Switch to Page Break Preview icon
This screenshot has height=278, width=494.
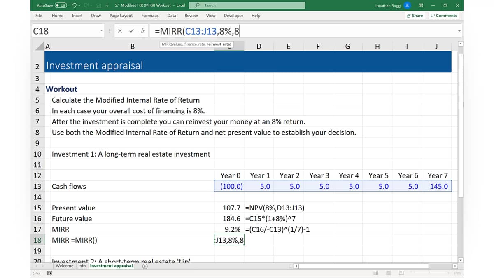pyautogui.click(x=401, y=273)
